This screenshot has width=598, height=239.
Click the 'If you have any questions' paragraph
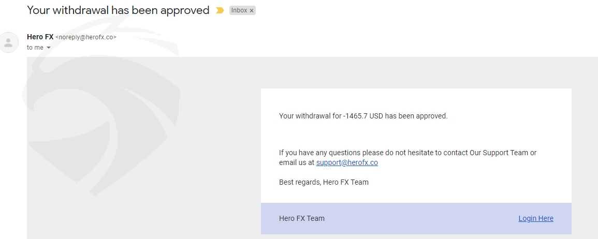pos(407,157)
